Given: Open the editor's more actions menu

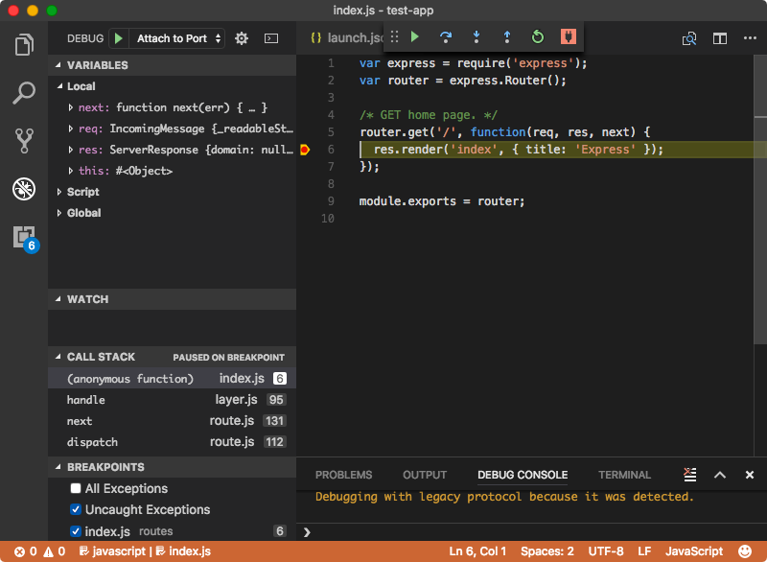Looking at the screenshot, I should click(x=750, y=38).
